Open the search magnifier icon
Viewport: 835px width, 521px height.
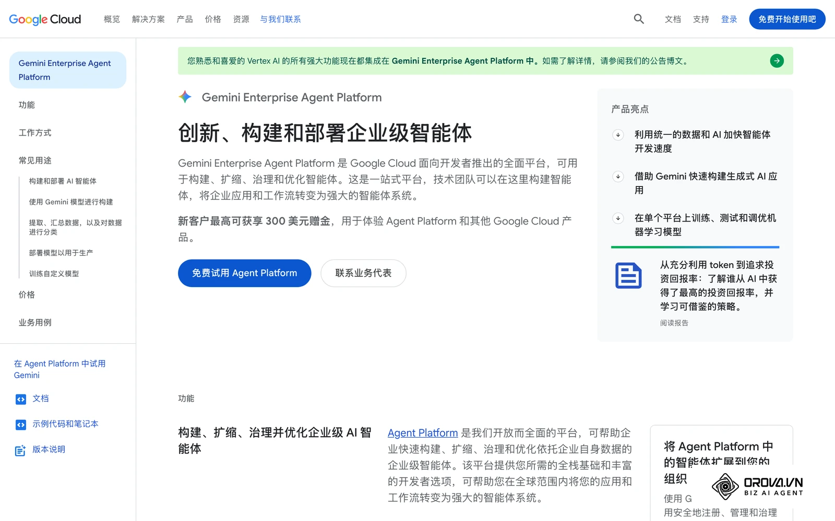tap(639, 19)
